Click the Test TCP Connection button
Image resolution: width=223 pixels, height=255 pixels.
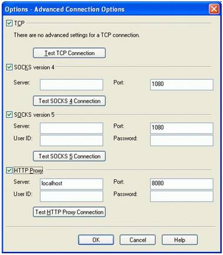[69, 53]
